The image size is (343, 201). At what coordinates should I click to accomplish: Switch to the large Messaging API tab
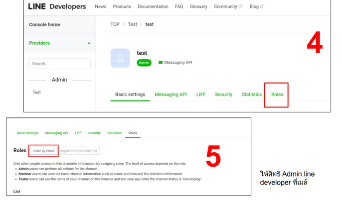171,95
